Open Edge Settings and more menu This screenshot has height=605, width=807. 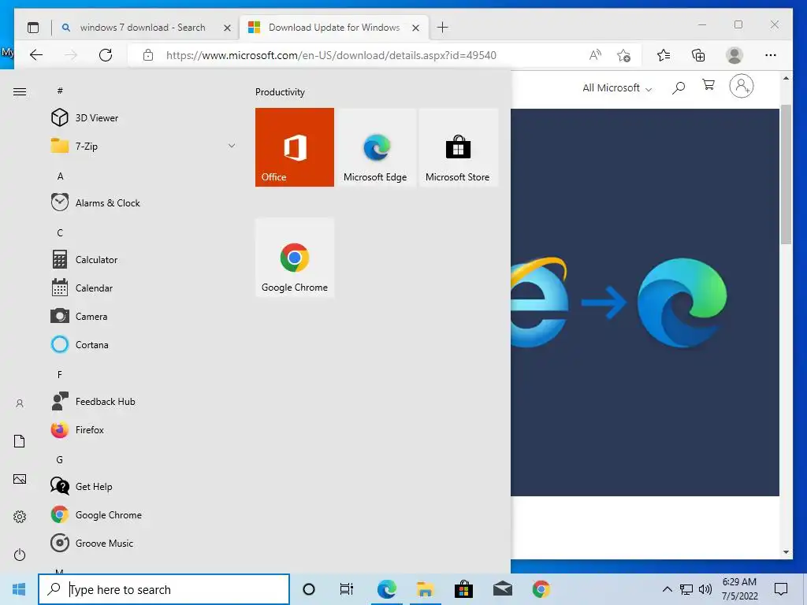pyautogui.click(x=771, y=55)
